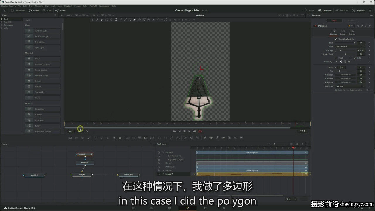Image resolution: width=375 pixels, height=211 pixels.
Task: Expand the Polygon1 row in Keyframes
Action: point(163,174)
